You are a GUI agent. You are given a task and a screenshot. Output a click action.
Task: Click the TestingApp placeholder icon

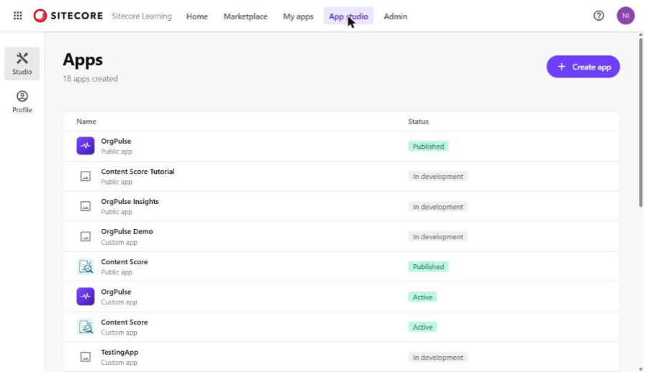(x=85, y=357)
